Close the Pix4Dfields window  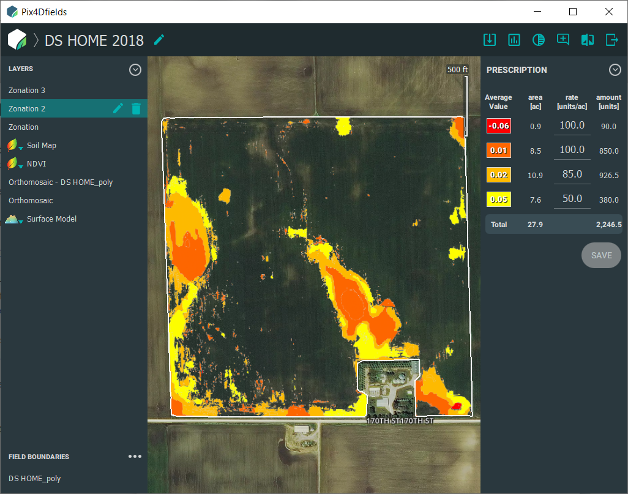(x=609, y=12)
